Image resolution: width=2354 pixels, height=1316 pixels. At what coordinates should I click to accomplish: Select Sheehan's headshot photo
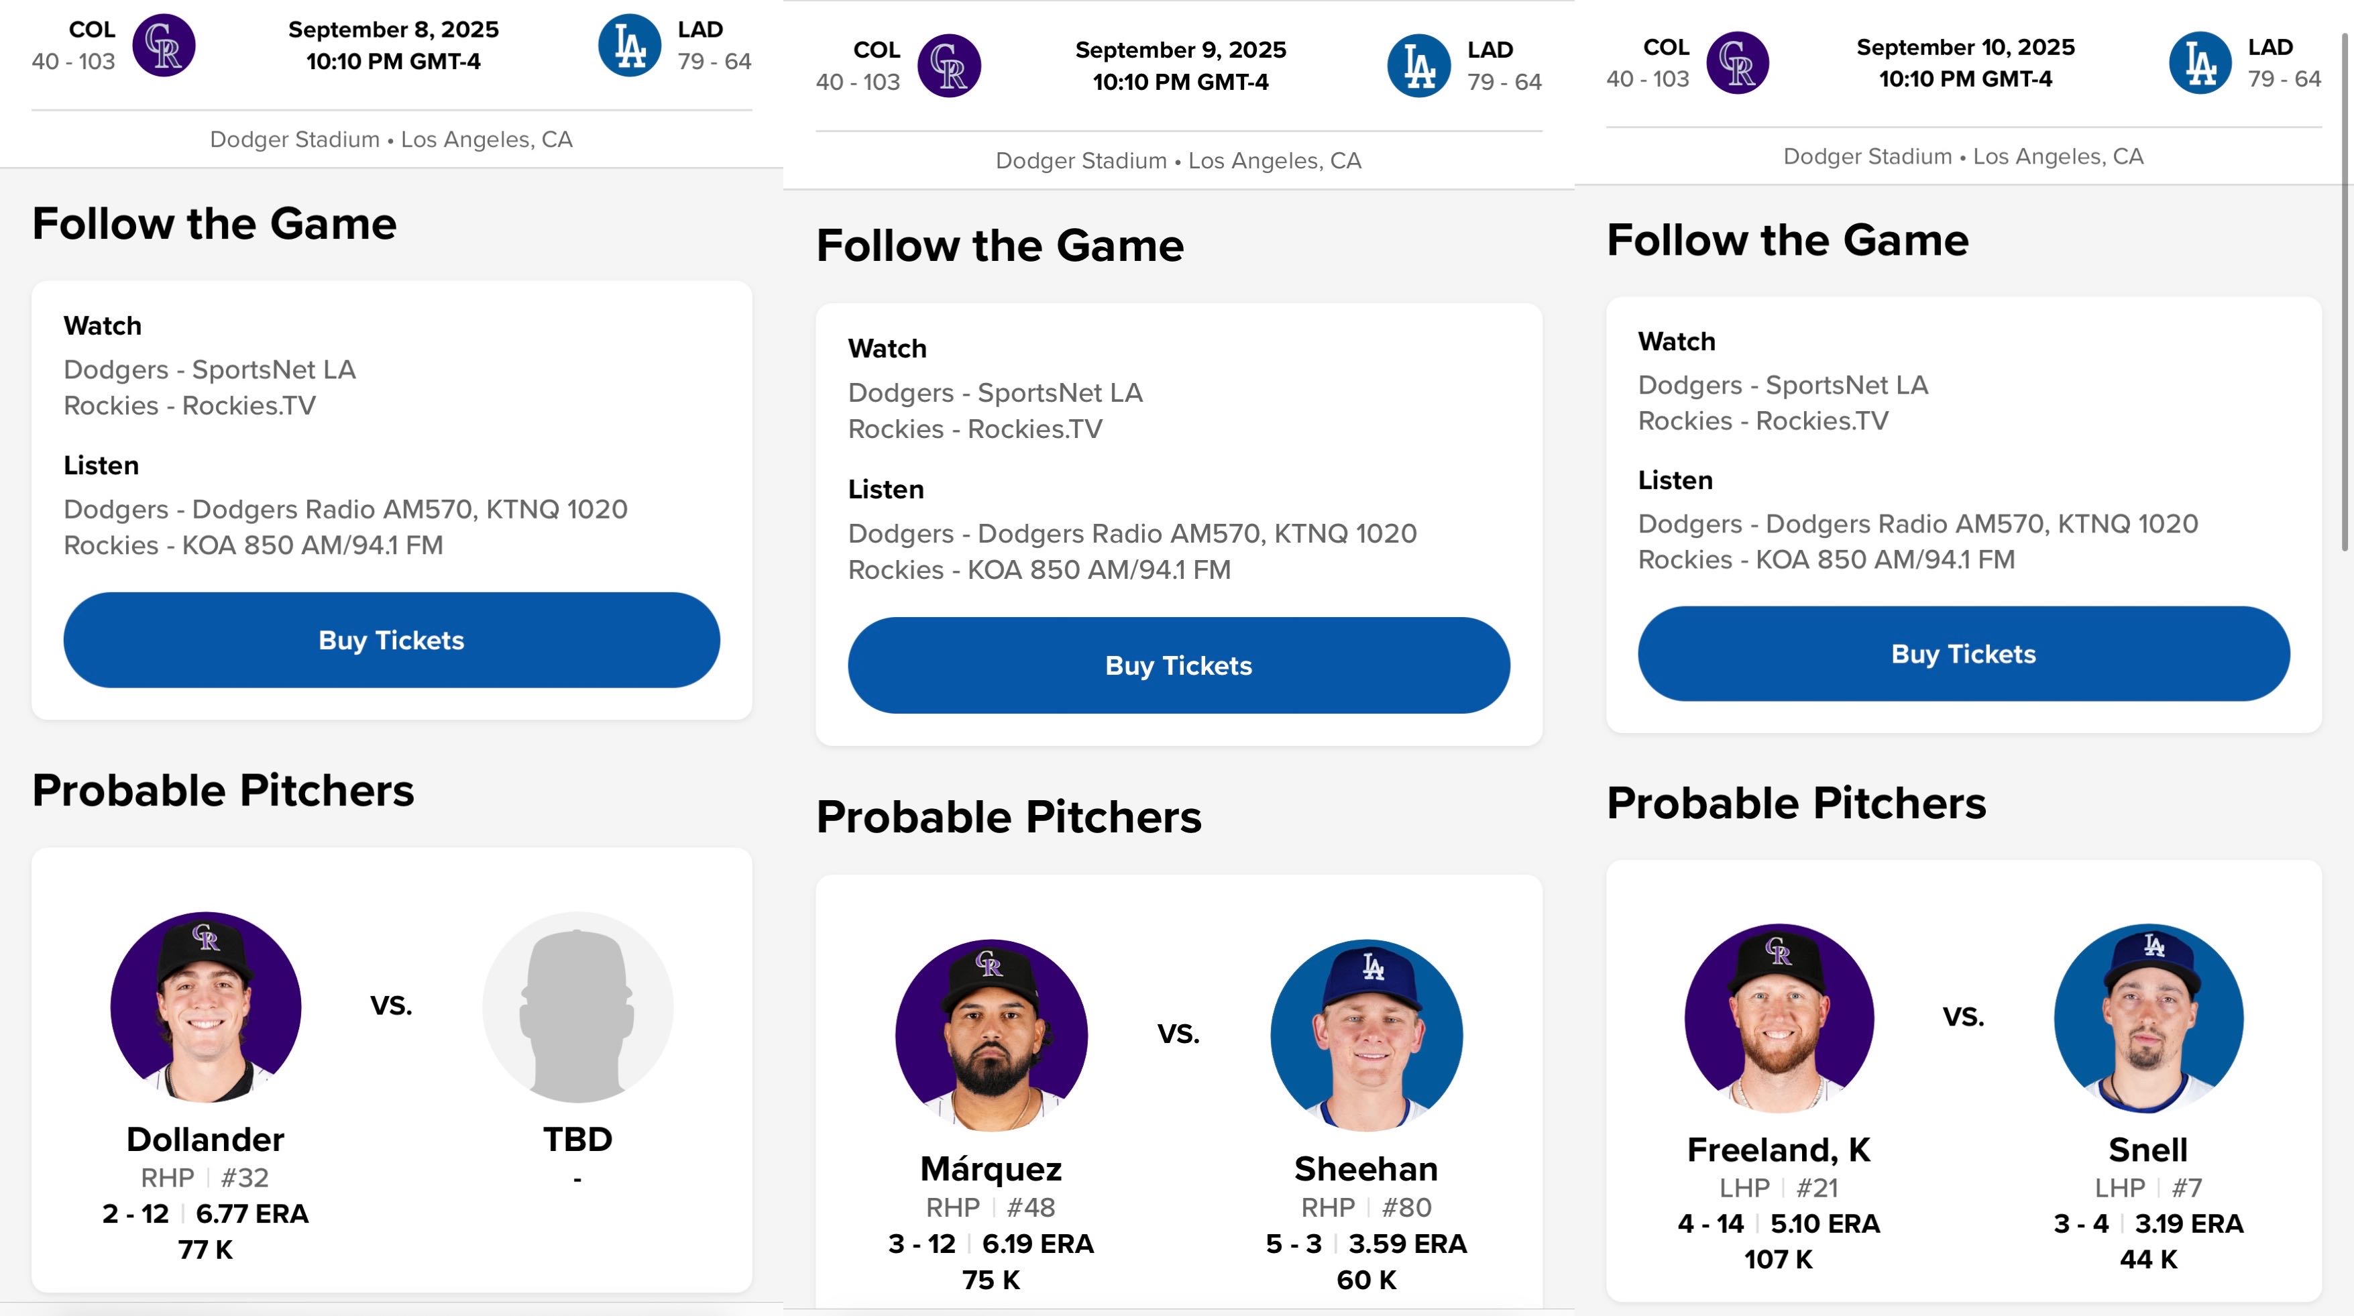point(1366,1034)
